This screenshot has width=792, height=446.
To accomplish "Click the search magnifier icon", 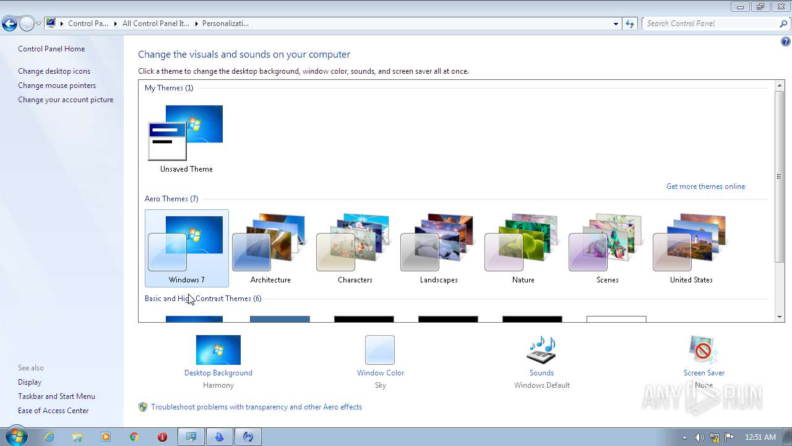I will tap(784, 24).
